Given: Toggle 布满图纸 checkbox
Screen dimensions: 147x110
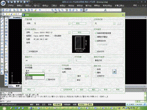Looking at the screenshot, I should coord(63,69).
